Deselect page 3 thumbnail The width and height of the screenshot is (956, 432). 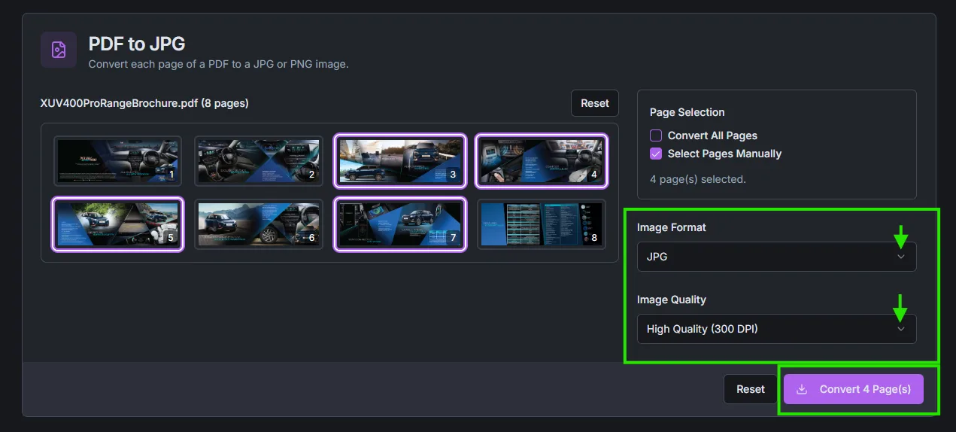point(399,160)
